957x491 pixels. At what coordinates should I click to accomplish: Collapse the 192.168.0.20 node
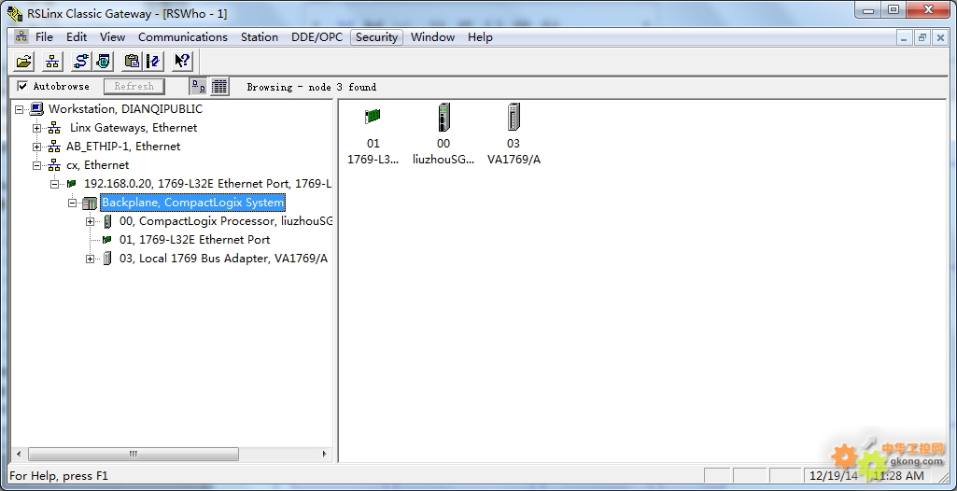click(x=55, y=184)
